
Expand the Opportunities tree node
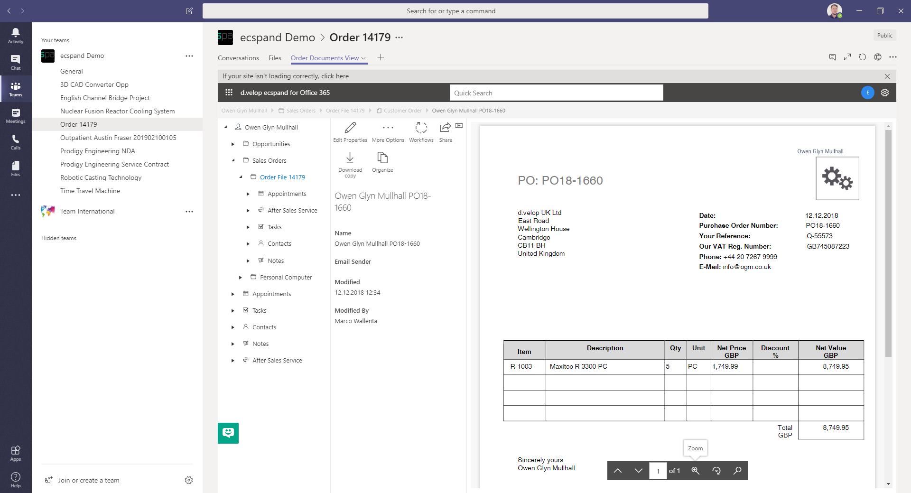click(x=233, y=144)
